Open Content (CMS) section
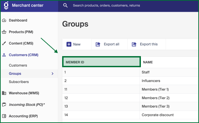 point(21,43)
